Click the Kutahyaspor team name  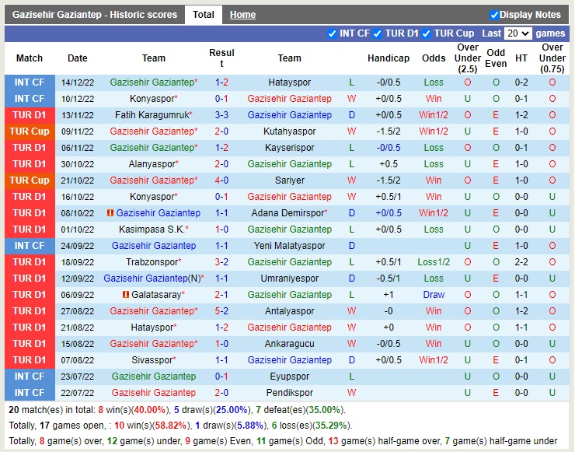(x=289, y=131)
